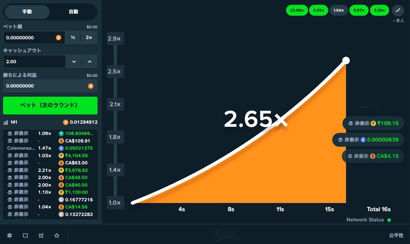
Task: Halve the bet with the ½ button
Action: coord(73,38)
